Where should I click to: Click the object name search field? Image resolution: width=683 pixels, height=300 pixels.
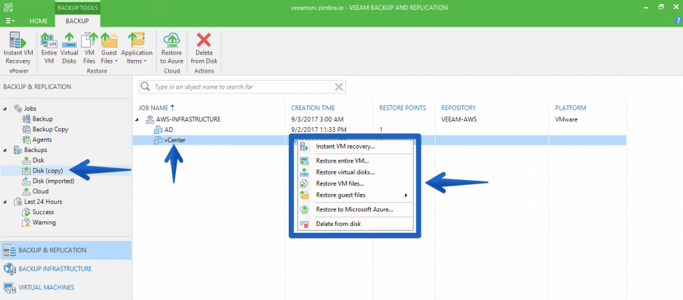243,87
